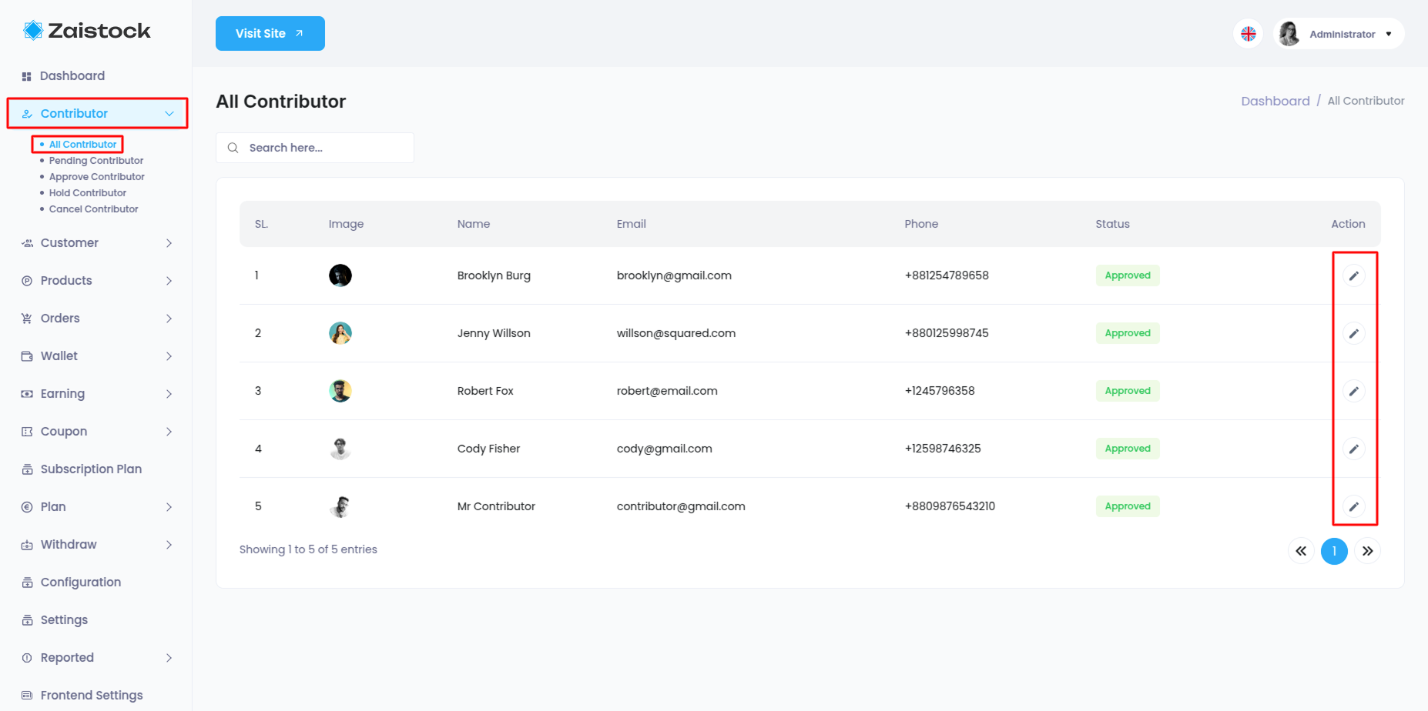1428x711 pixels.
Task: Edit contributor Robert Fox with pencil icon
Action: pyautogui.click(x=1353, y=391)
